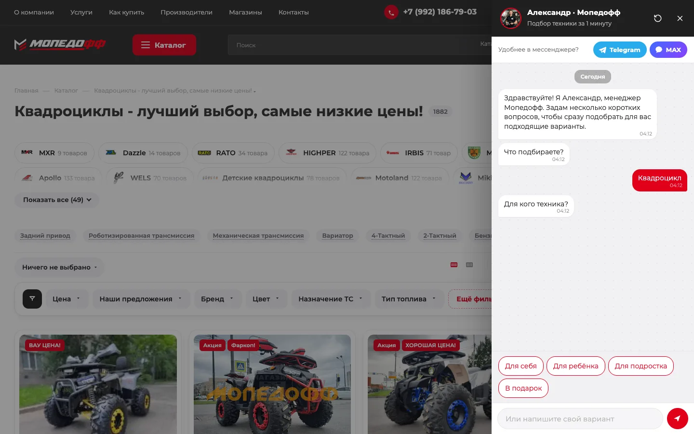
Task: Open Мопедофф logo home link
Action: [x=60, y=44]
